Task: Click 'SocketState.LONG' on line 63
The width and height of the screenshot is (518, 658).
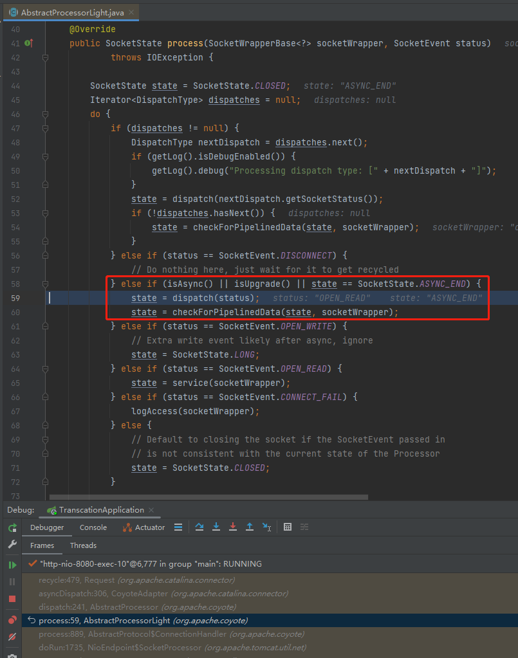Action: point(213,354)
